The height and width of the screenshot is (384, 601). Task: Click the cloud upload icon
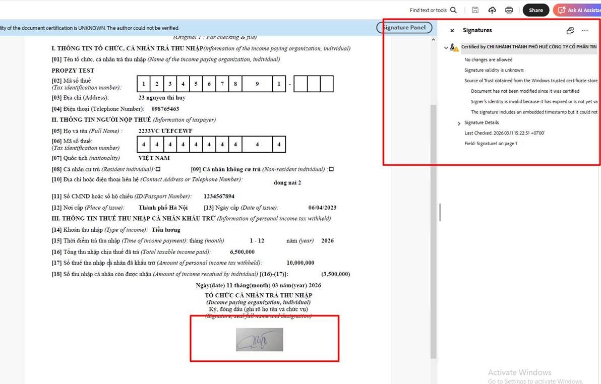(492, 10)
